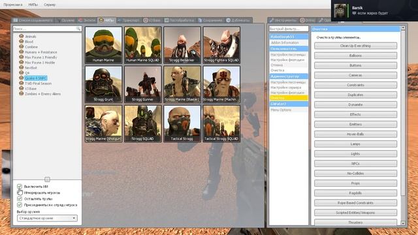Click Barsik's avatar in Steam notification

point(340,10)
